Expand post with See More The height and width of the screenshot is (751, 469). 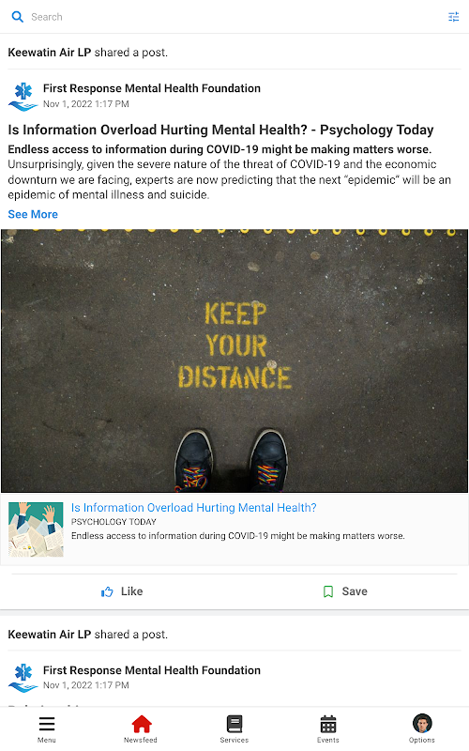[33, 214]
